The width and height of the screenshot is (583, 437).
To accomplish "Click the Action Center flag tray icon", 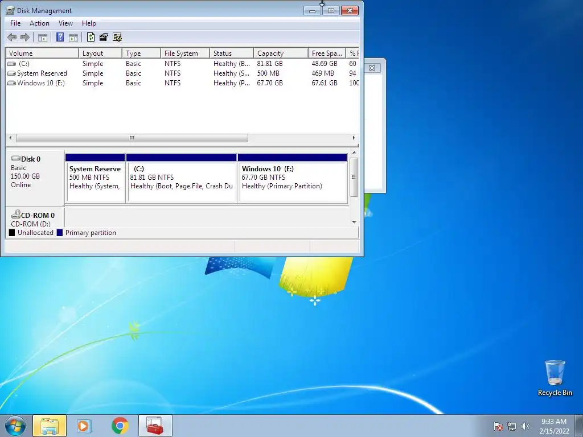I will point(498,426).
